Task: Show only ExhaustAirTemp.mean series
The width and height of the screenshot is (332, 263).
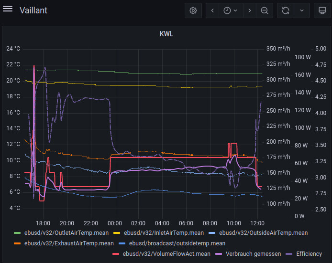Action: tap(69, 243)
